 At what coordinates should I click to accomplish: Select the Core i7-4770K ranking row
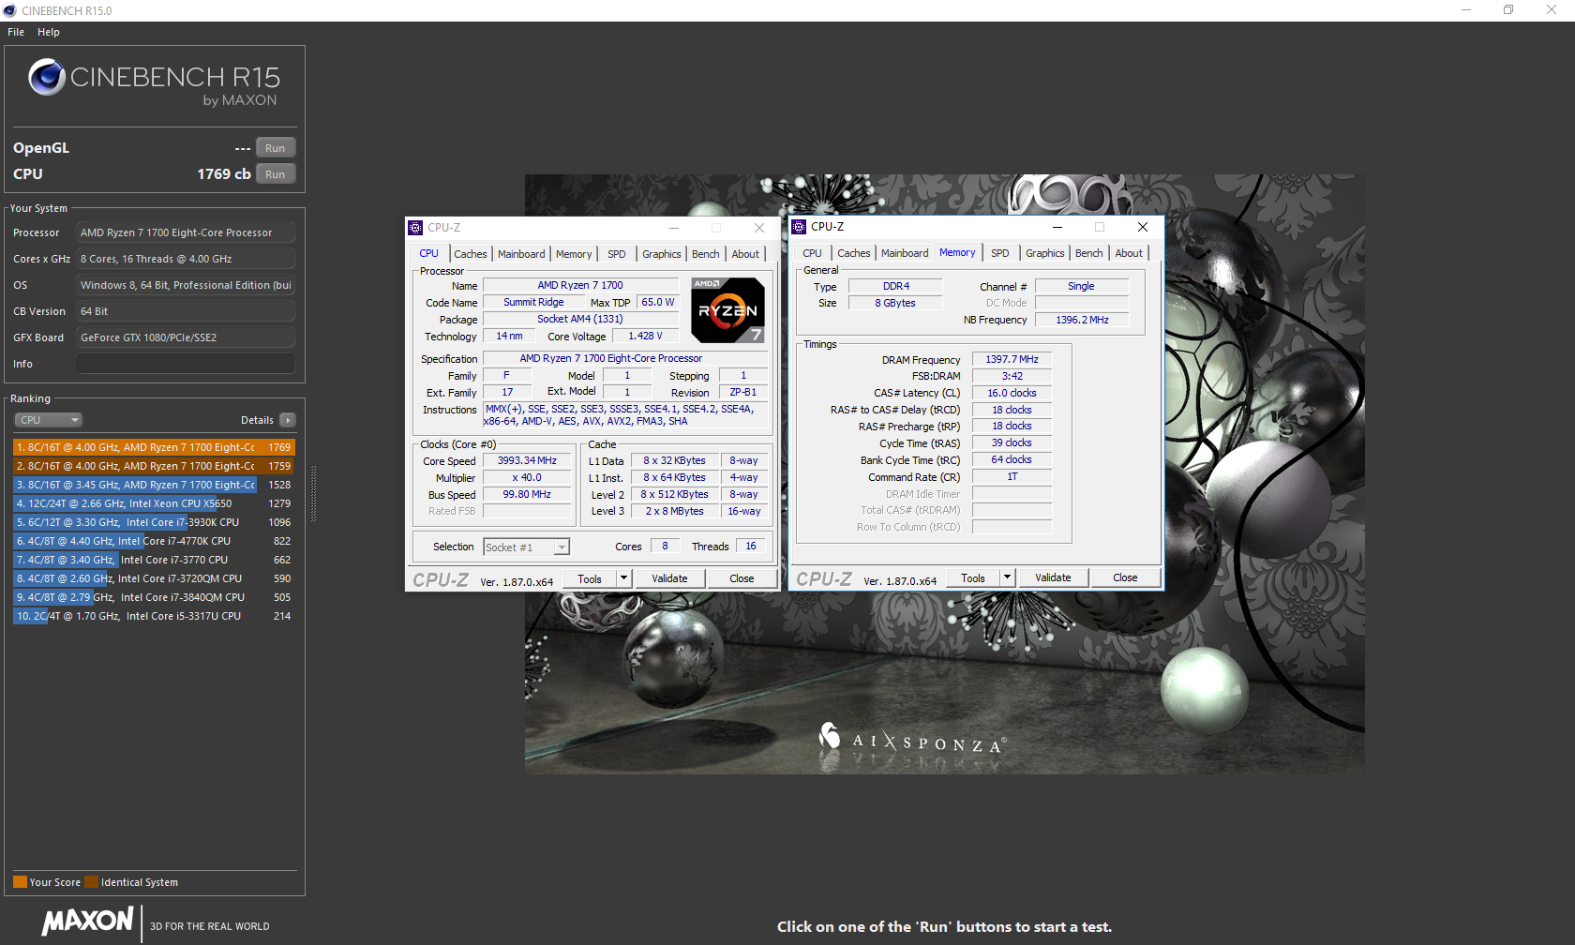pyautogui.click(x=154, y=541)
